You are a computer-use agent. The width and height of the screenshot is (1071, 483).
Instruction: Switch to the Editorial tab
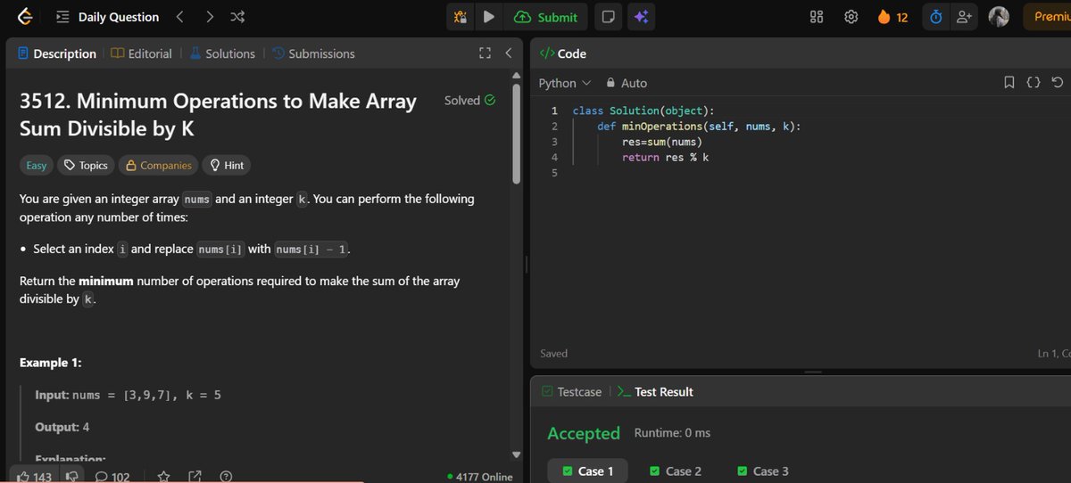[142, 53]
